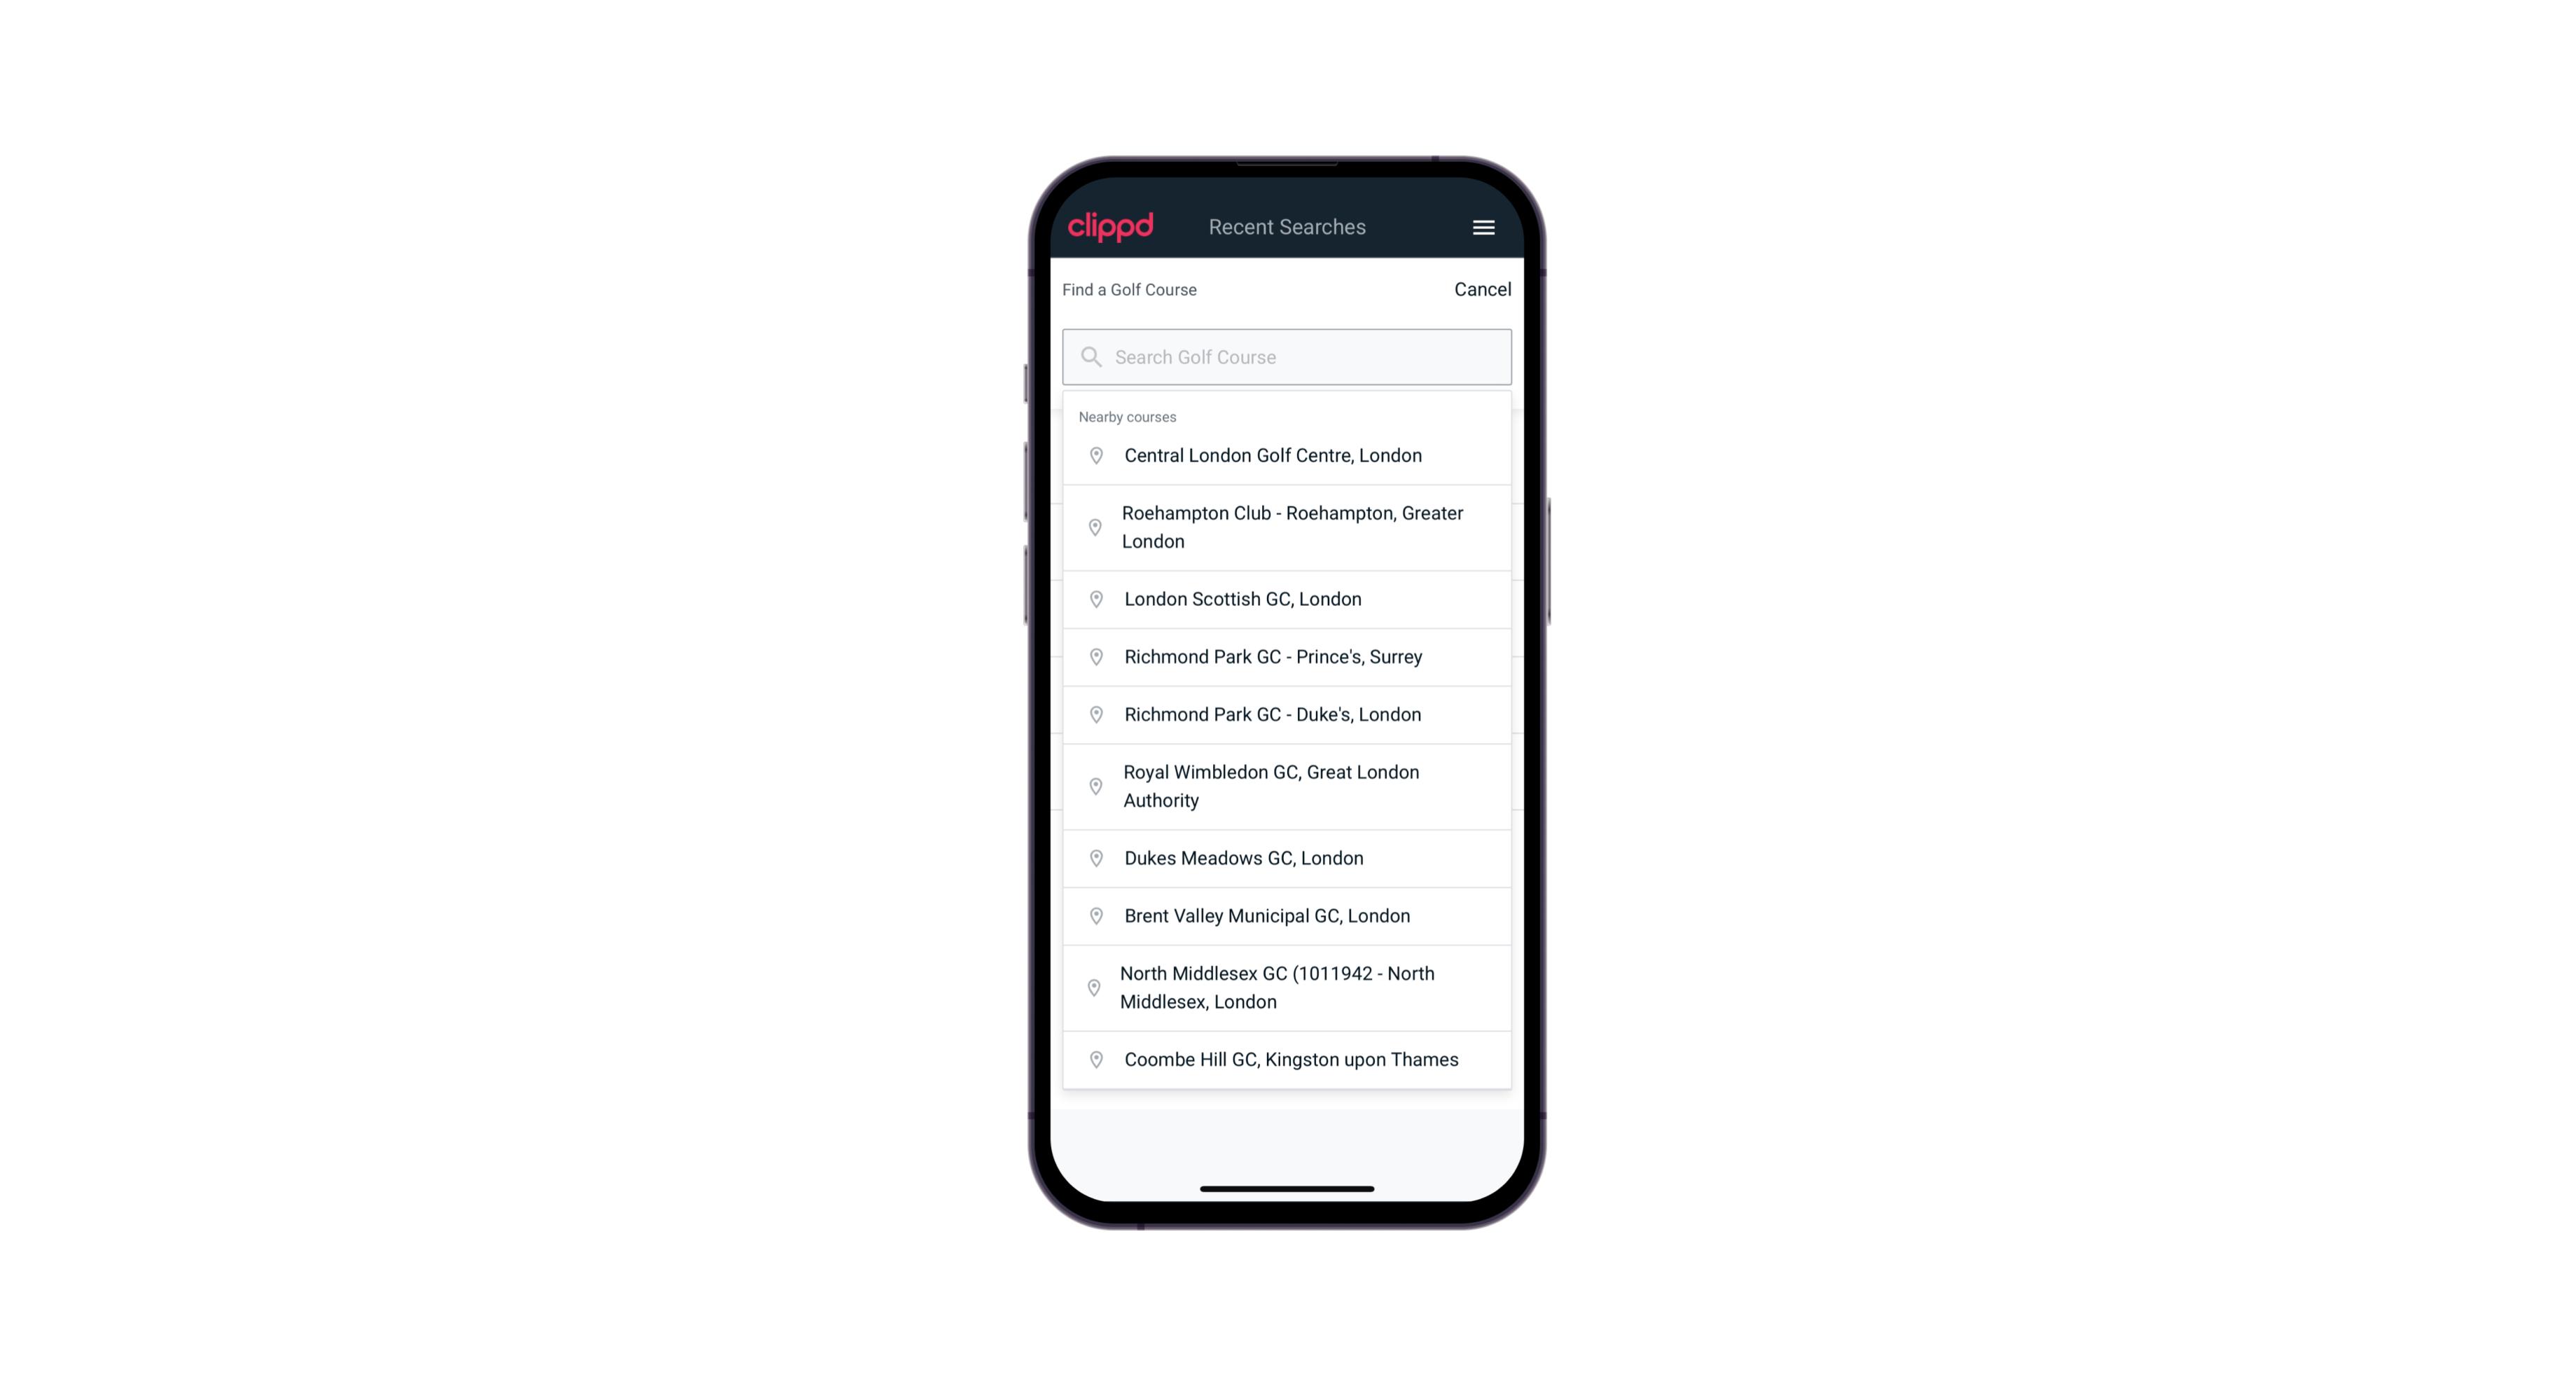Click the location pin icon for Roehampton Club
The height and width of the screenshot is (1386, 2576).
coord(1097,527)
